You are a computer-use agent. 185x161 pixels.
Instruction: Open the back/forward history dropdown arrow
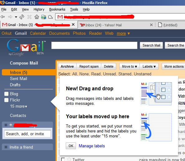[x=16, y=17]
